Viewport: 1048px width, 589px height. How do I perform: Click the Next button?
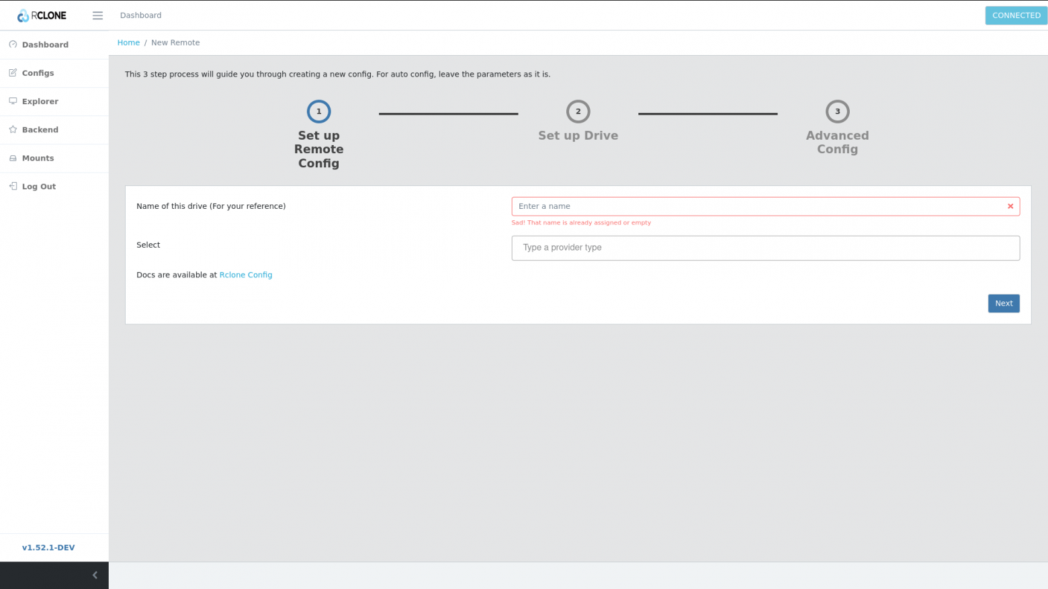pyautogui.click(x=1003, y=304)
